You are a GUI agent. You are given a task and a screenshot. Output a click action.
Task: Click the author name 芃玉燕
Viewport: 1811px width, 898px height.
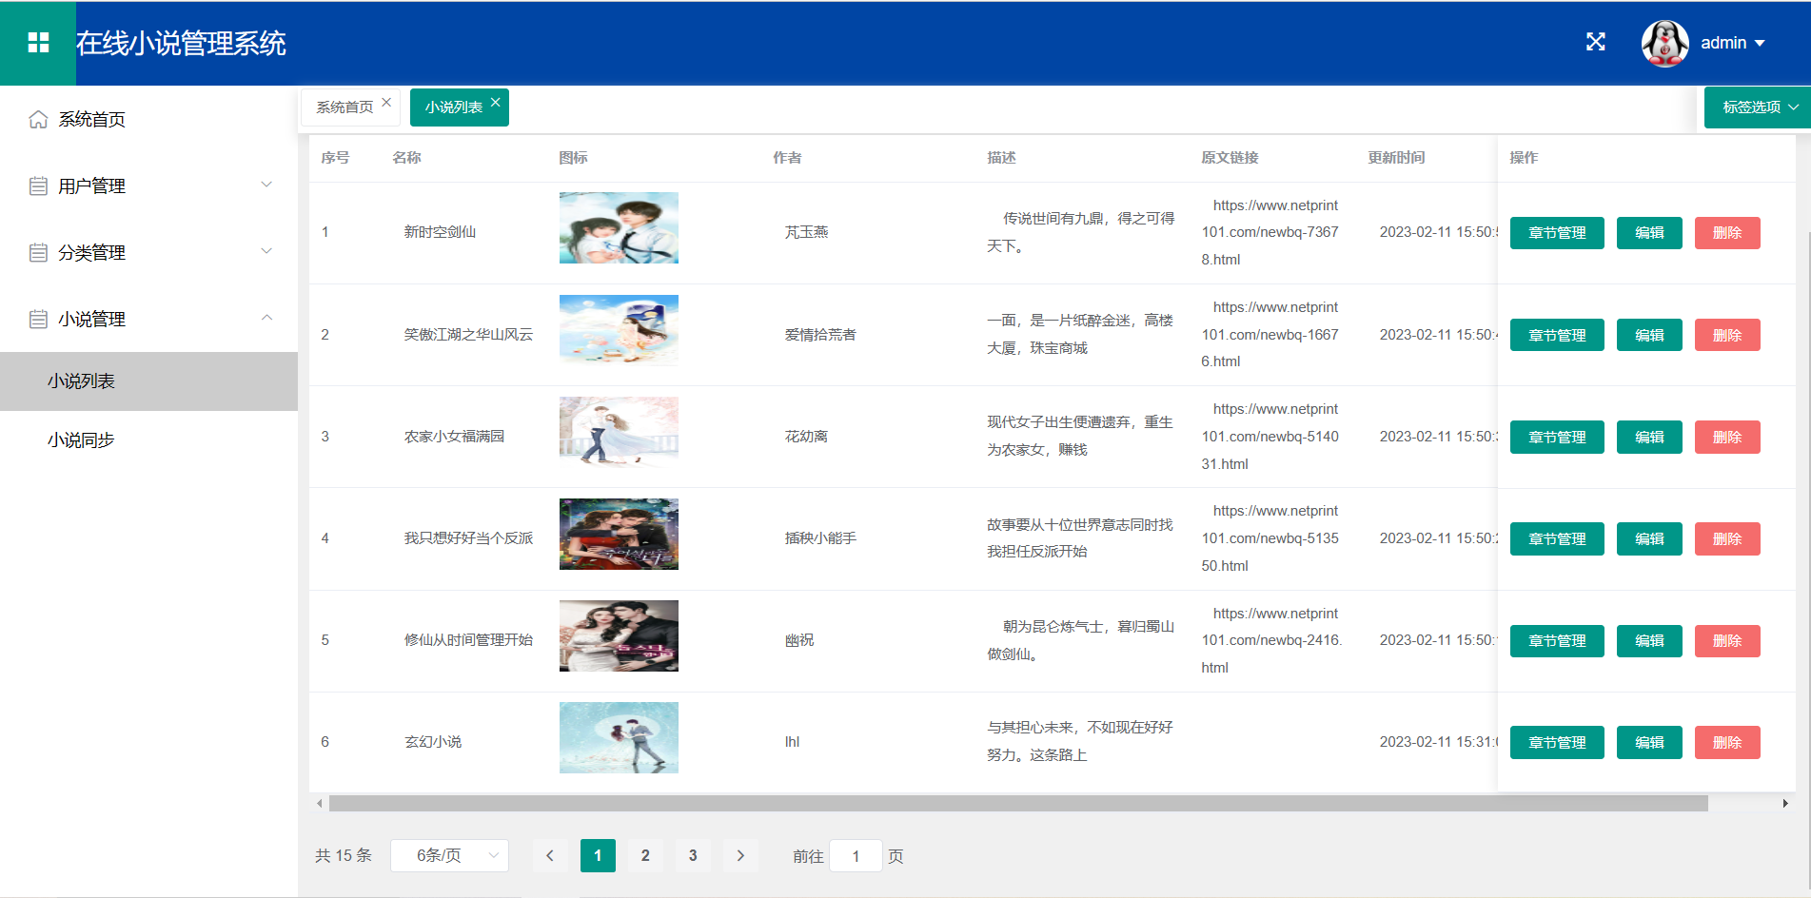pos(806,232)
